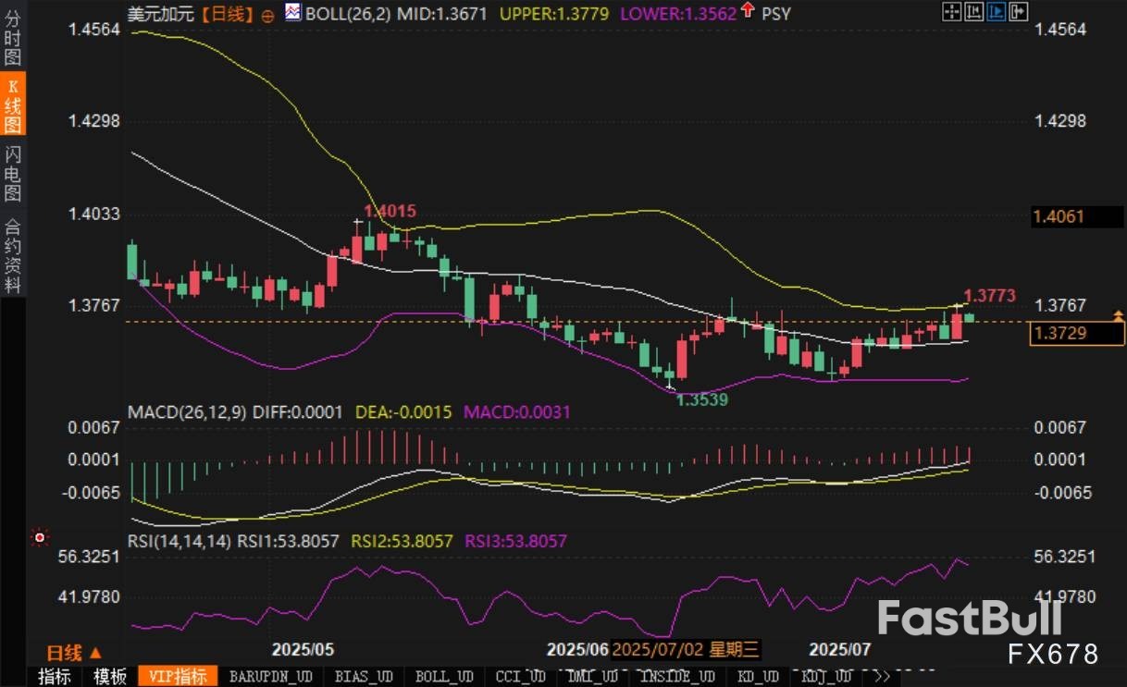The image size is (1127, 687).
Task: Apply the BOLL_UD indicator
Action: click(444, 677)
